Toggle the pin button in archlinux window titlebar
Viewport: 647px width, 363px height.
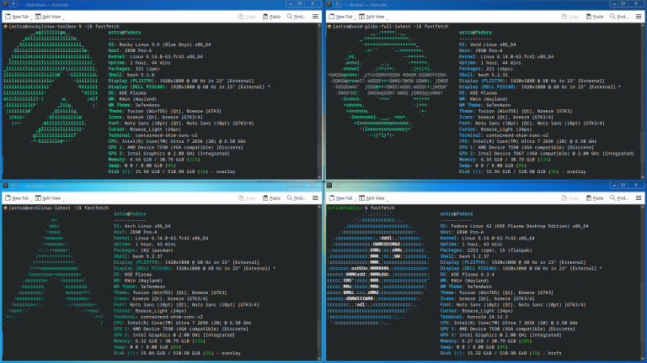[x=13, y=186]
